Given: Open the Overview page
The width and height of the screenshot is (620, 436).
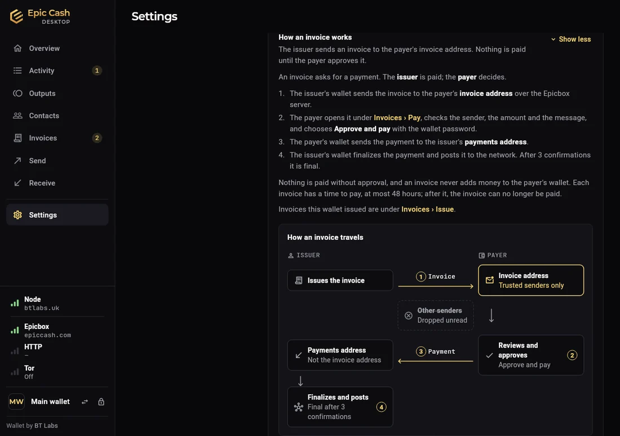Looking at the screenshot, I should (x=57, y=49).
